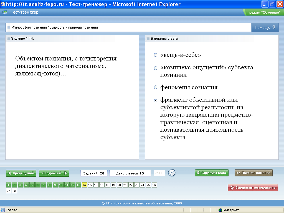Jump to question 4
Screen dimensions: 284x213
pyautogui.click(x=26, y=185)
